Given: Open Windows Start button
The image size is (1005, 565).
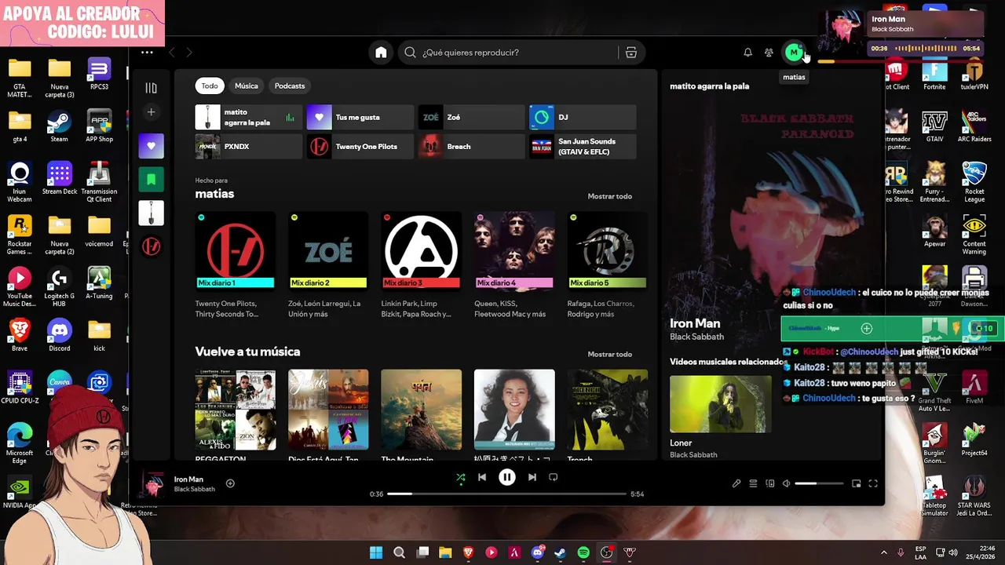Looking at the screenshot, I should (376, 552).
